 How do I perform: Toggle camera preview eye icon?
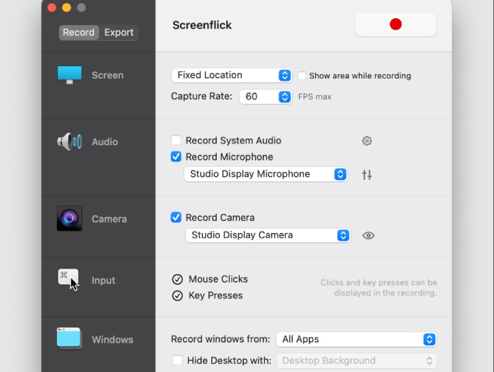click(x=369, y=235)
